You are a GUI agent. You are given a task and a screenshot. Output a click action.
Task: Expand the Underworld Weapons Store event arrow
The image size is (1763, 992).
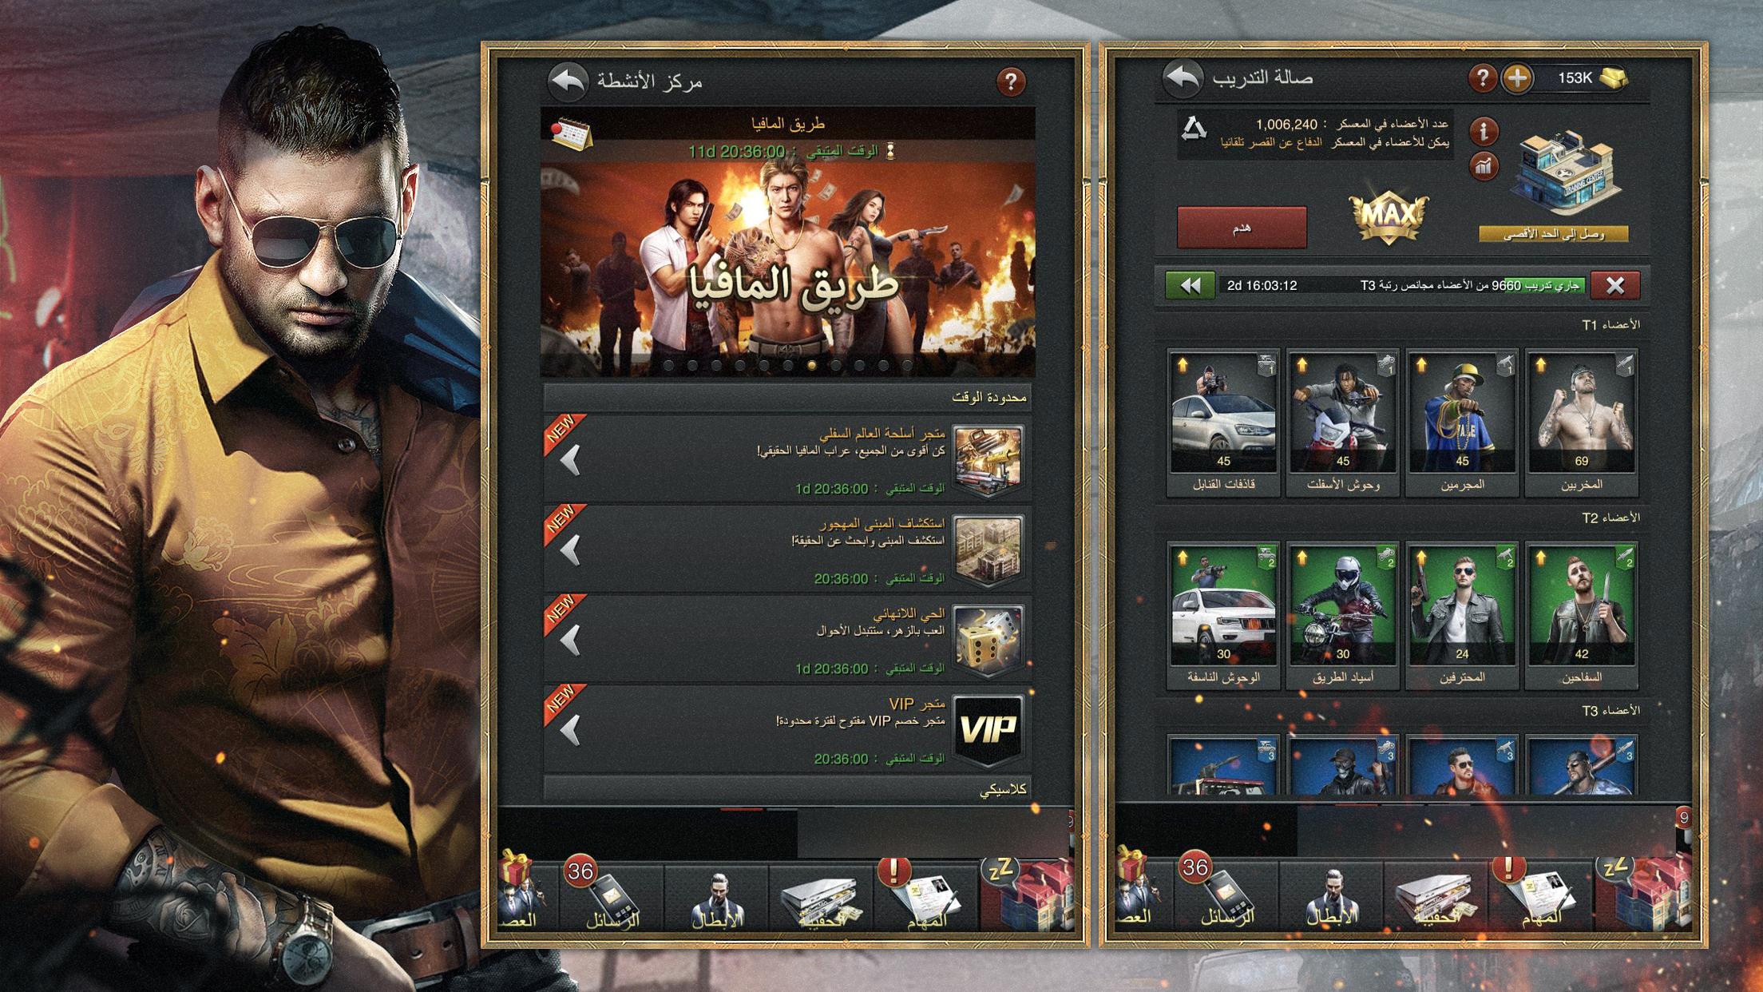click(570, 461)
